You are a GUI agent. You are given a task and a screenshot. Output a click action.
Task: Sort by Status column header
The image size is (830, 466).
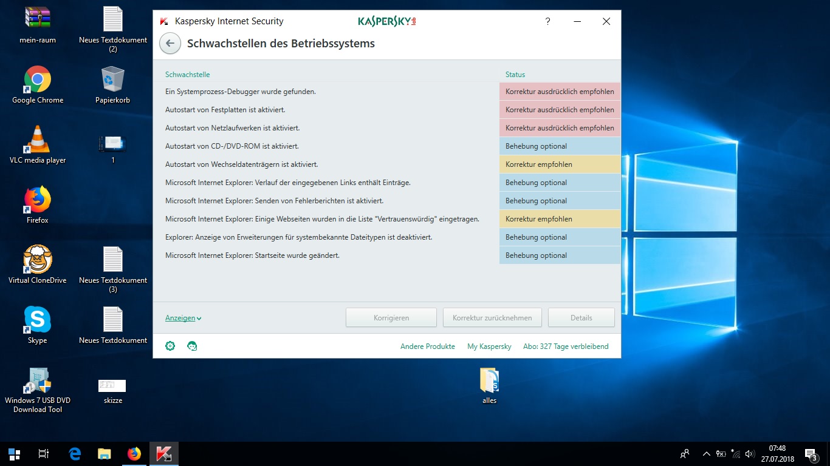(515, 75)
